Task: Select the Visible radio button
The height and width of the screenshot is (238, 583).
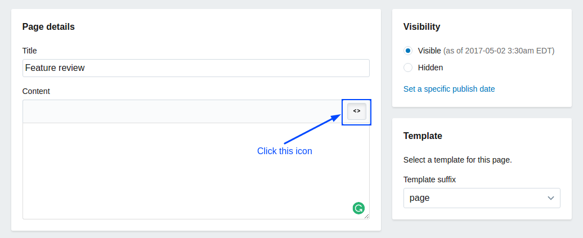Action: pyautogui.click(x=408, y=51)
